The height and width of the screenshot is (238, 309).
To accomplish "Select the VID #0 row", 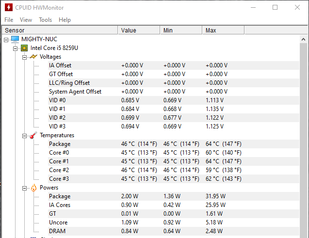I will pyautogui.click(x=174, y=100).
